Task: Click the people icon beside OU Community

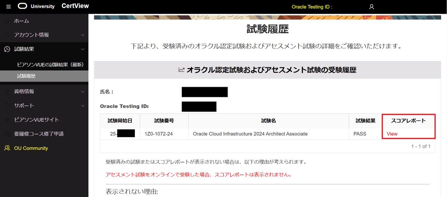Action: (x=7, y=148)
